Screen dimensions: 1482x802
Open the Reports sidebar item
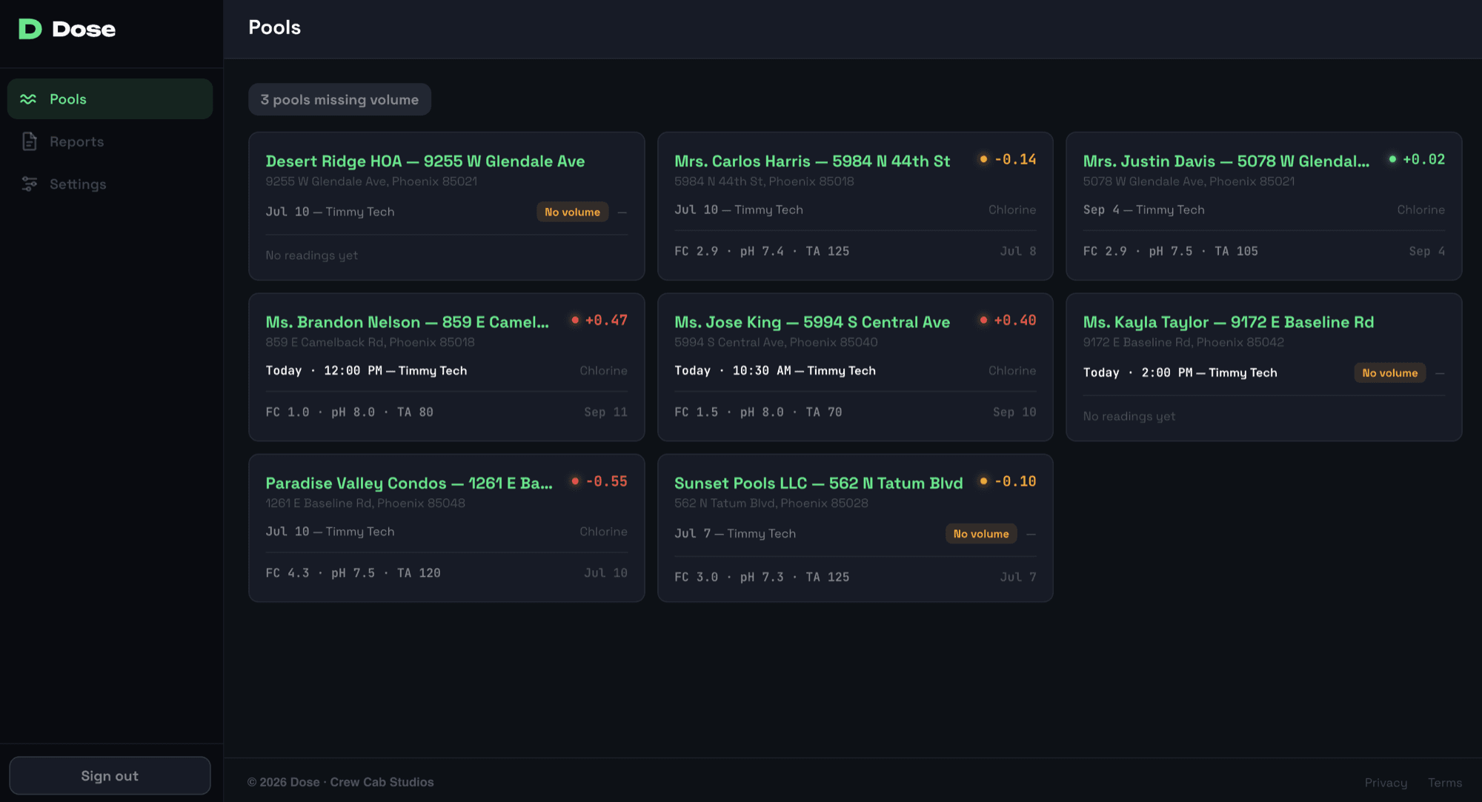click(110, 141)
